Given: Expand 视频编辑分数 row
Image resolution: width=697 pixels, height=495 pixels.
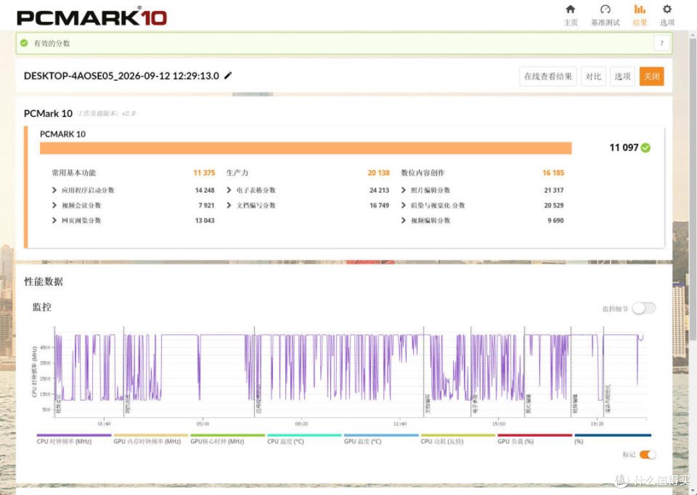Looking at the screenshot, I should click(x=403, y=220).
